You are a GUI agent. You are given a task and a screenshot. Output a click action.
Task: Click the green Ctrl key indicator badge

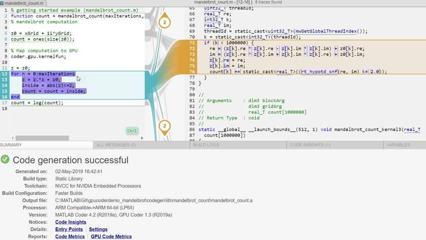[132, 131]
